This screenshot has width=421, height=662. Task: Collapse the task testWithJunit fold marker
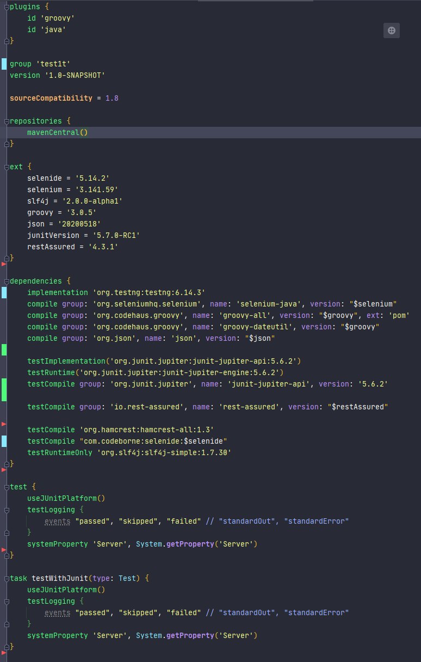[x=6, y=578]
